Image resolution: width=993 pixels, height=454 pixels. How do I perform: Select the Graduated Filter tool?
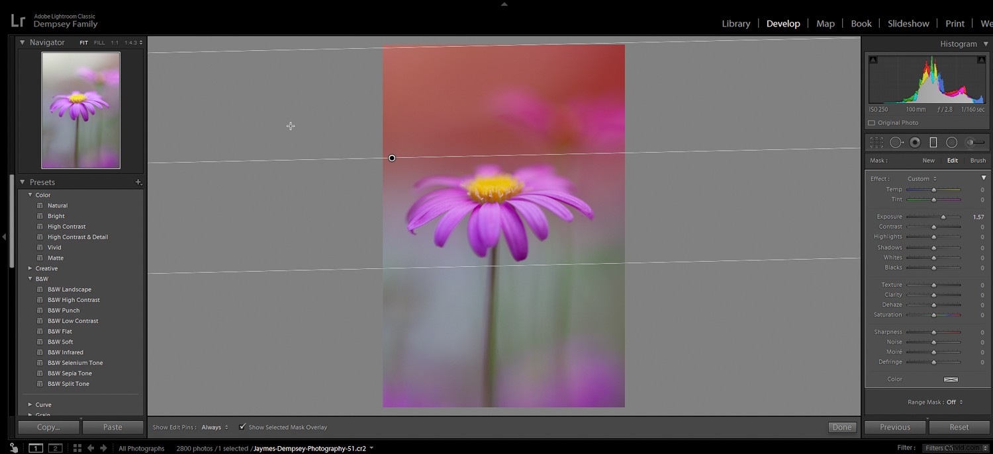[x=932, y=141]
